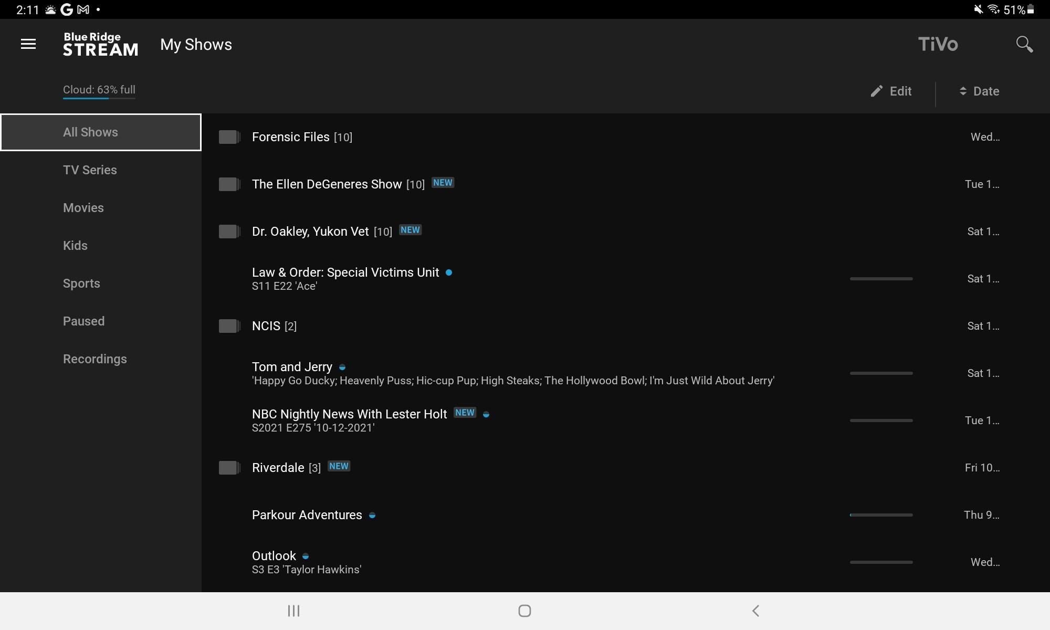This screenshot has height=630, width=1050.
Task: Tap the NEW badge on Riverdale
Action: (339, 466)
